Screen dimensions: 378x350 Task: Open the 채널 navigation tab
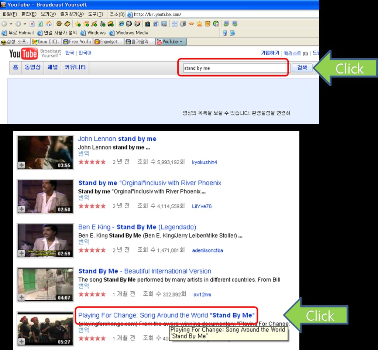click(x=52, y=67)
